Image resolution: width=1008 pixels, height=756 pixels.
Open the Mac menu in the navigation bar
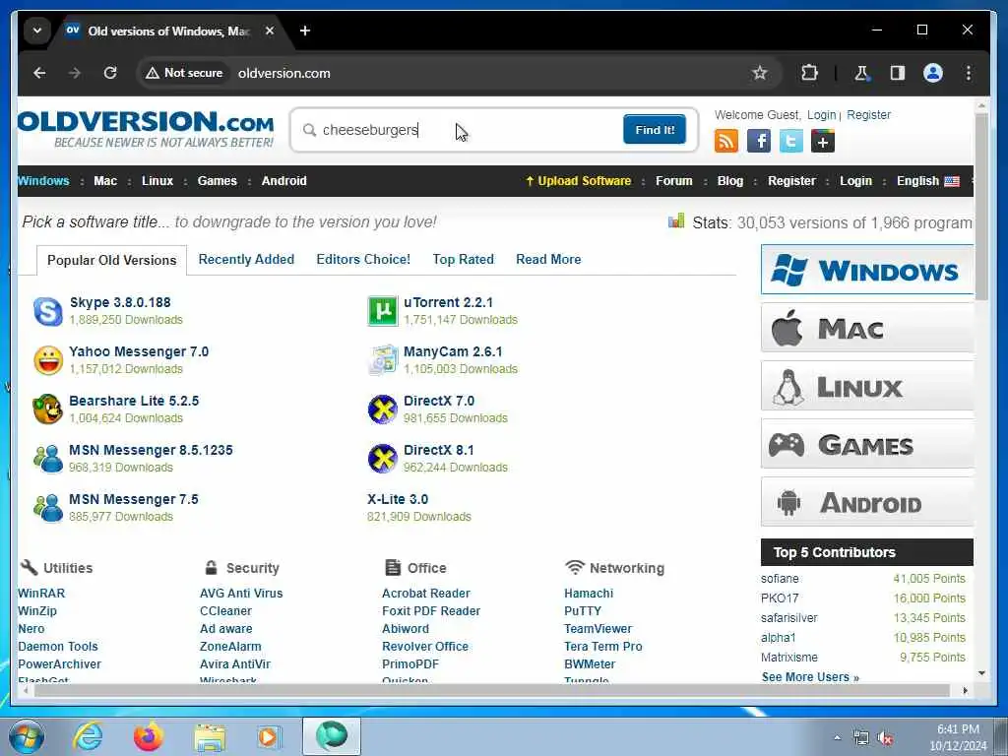(x=105, y=181)
